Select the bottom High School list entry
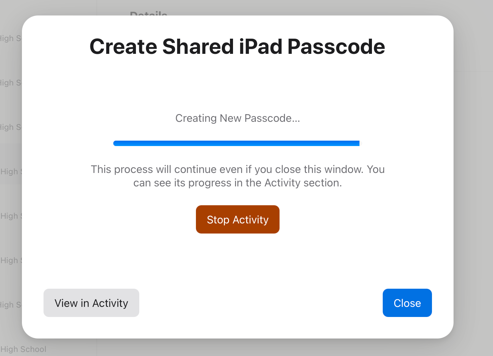The image size is (493, 356). [x=24, y=349]
